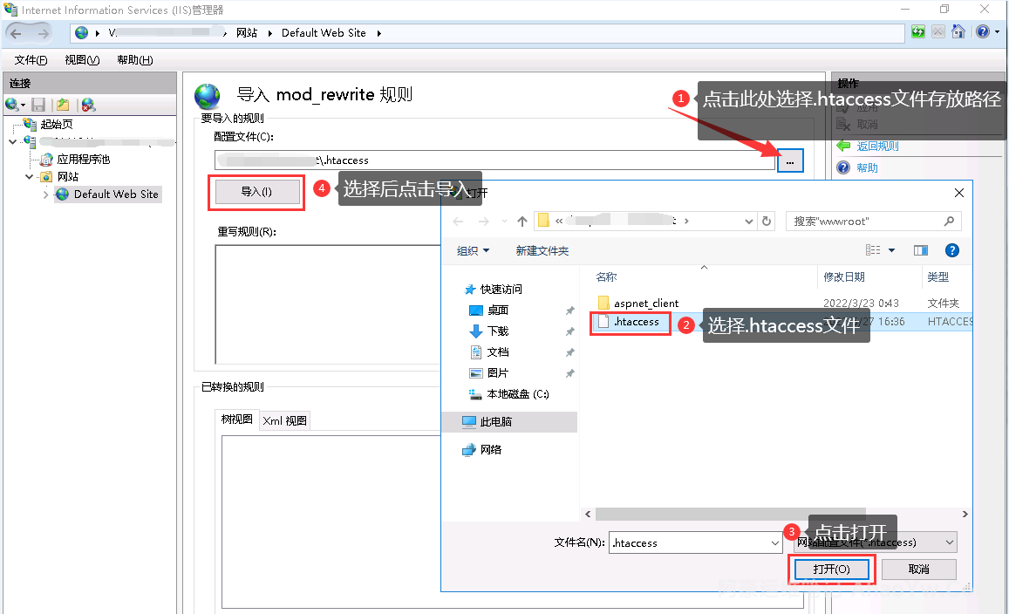Switch to the Xml 视图 tab
Image resolution: width=1009 pixels, height=614 pixels.
[x=285, y=420]
